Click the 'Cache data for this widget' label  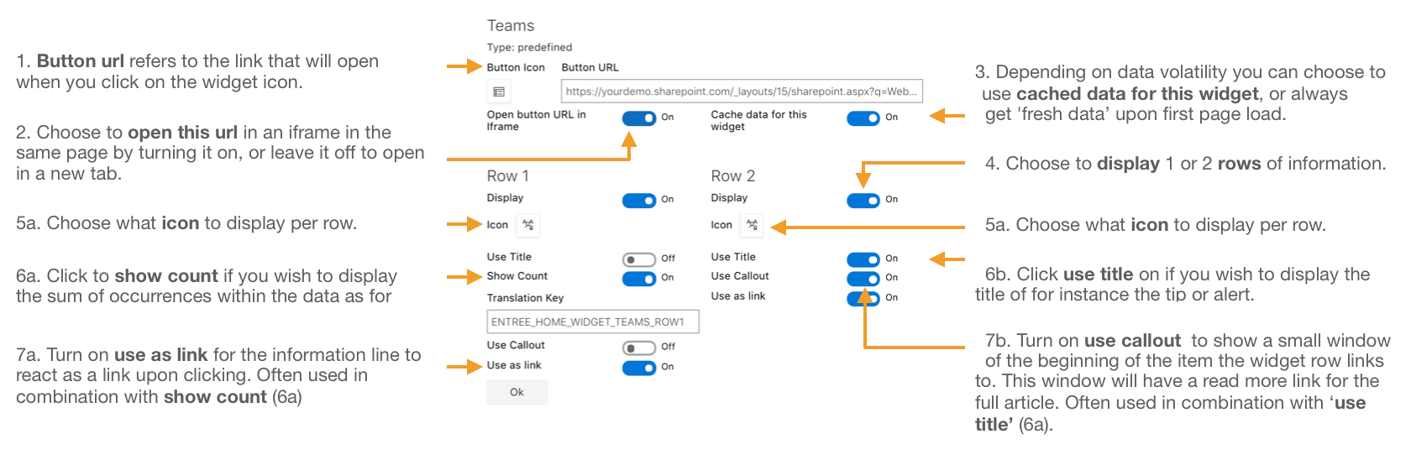click(759, 121)
